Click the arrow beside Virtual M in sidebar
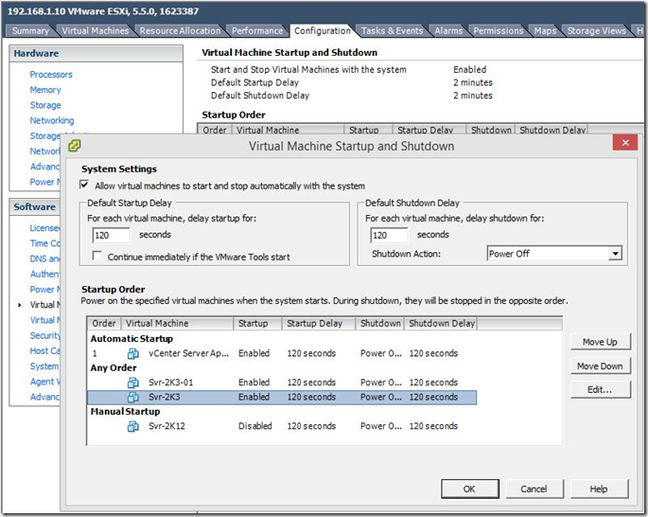The image size is (648, 517). (20, 305)
